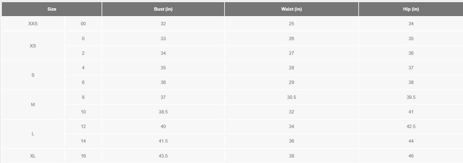Click bust value 38.5
The image size is (463, 163).
pyautogui.click(x=163, y=112)
